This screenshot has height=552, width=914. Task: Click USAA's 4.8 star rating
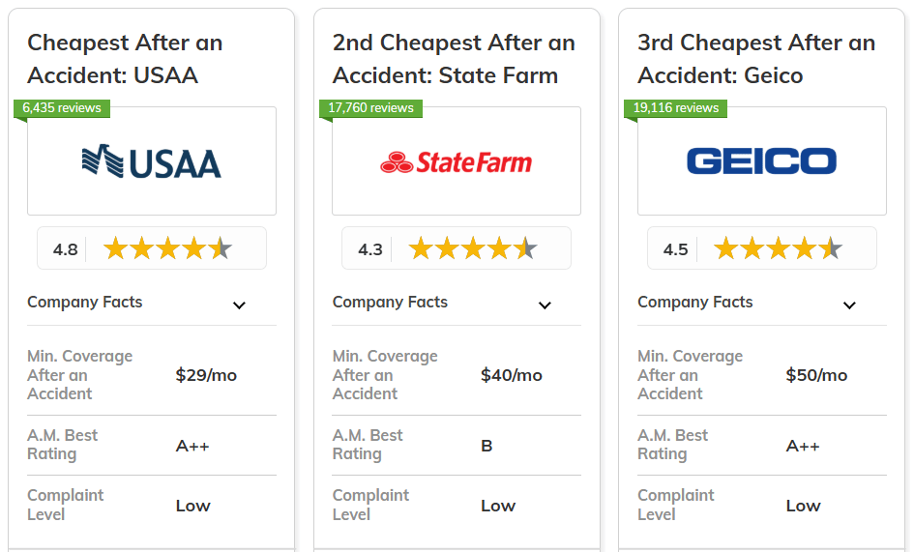[152, 248]
